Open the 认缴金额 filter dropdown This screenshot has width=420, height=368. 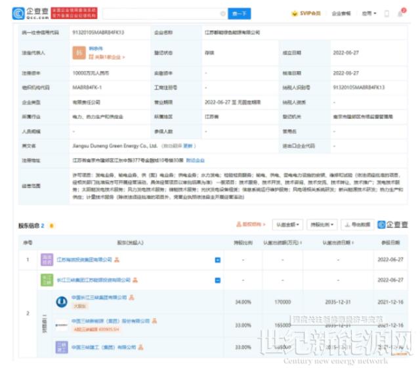(287, 225)
